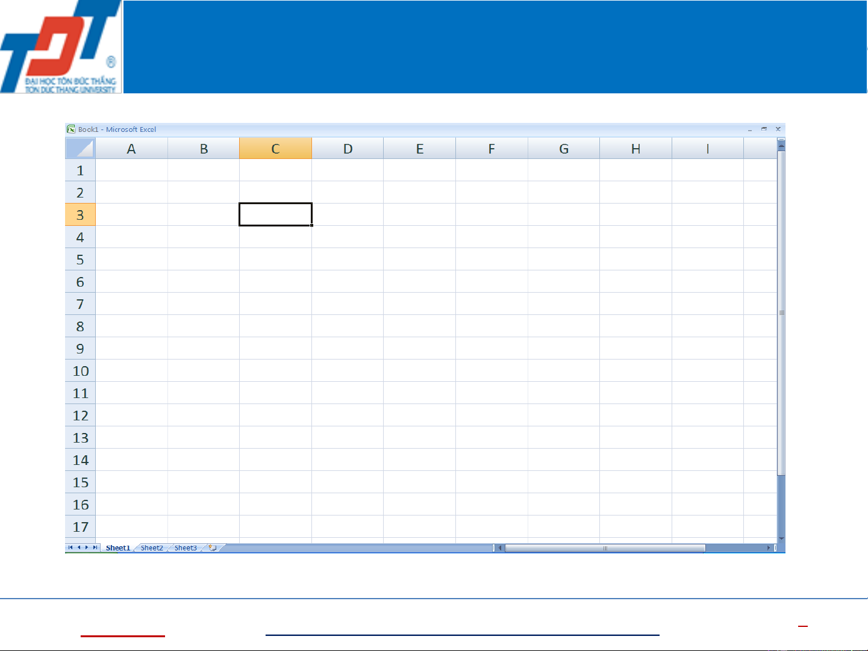868x651 pixels.
Task: Select the row 3 header
Action: (80, 215)
